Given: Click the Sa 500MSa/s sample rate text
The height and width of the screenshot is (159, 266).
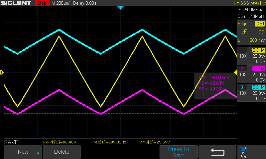Looking at the screenshot, I should [x=251, y=10].
